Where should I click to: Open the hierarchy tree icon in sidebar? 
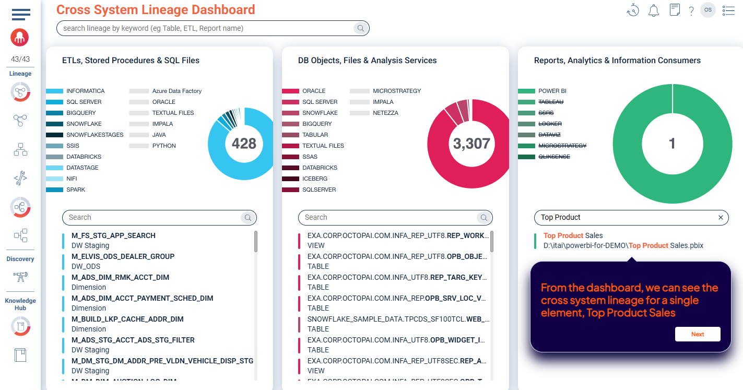coord(20,150)
